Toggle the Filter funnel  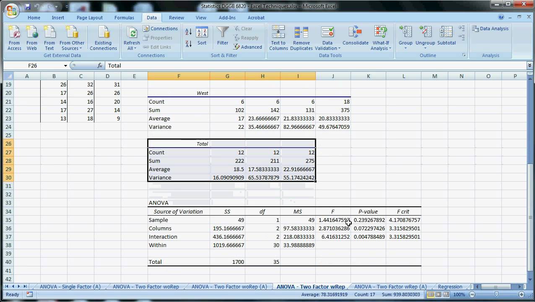click(x=223, y=36)
